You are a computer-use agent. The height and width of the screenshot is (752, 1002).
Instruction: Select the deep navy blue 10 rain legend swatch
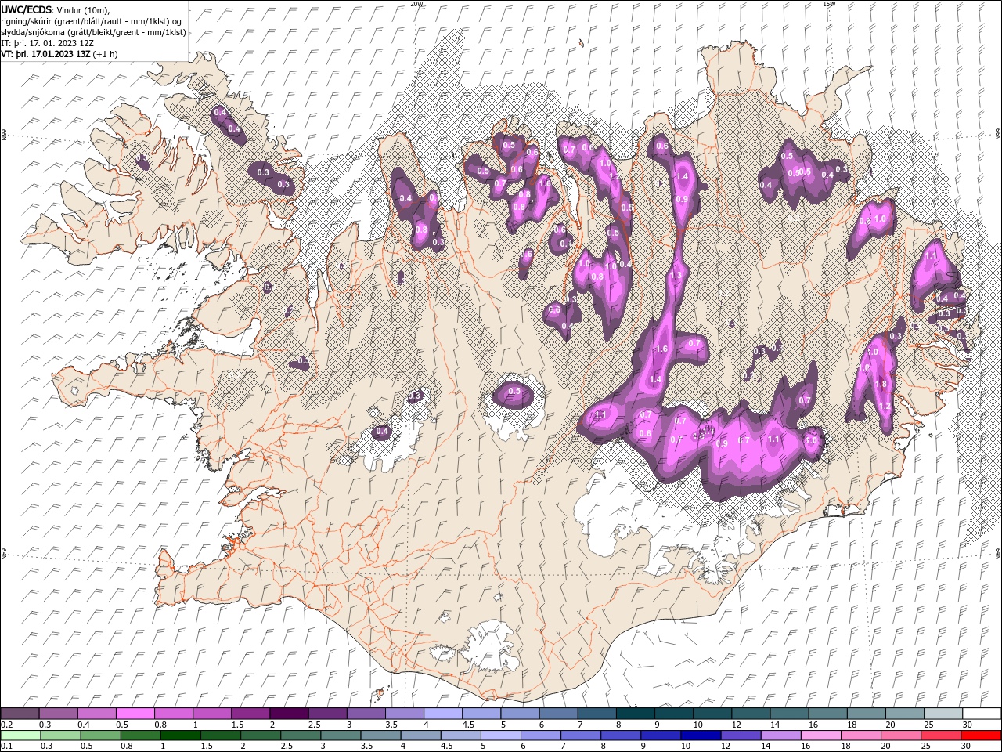(x=700, y=736)
